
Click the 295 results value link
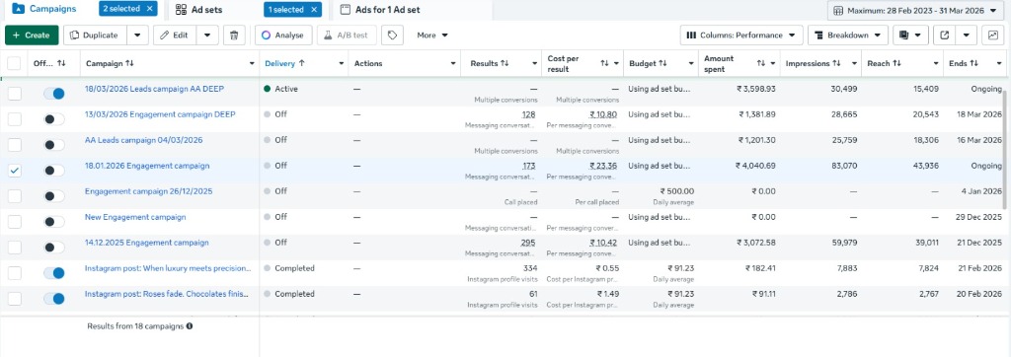tap(529, 243)
